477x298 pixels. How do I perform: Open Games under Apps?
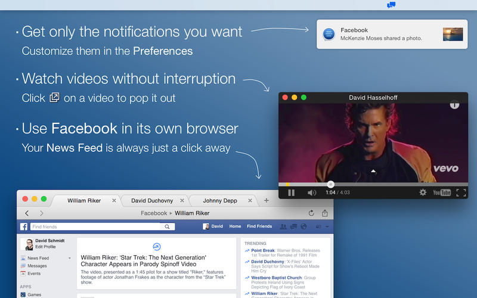tap(34, 294)
